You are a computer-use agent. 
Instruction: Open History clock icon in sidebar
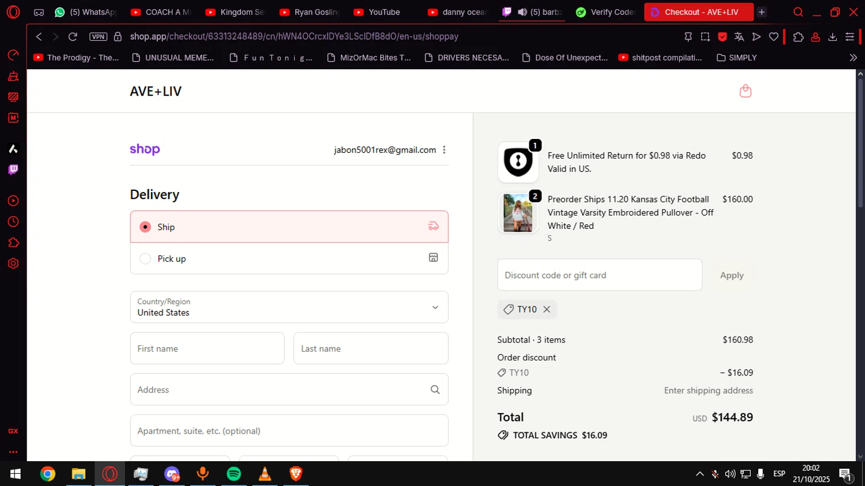pos(13,222)
